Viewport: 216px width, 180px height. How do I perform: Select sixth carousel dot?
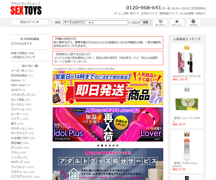[117, 145]
